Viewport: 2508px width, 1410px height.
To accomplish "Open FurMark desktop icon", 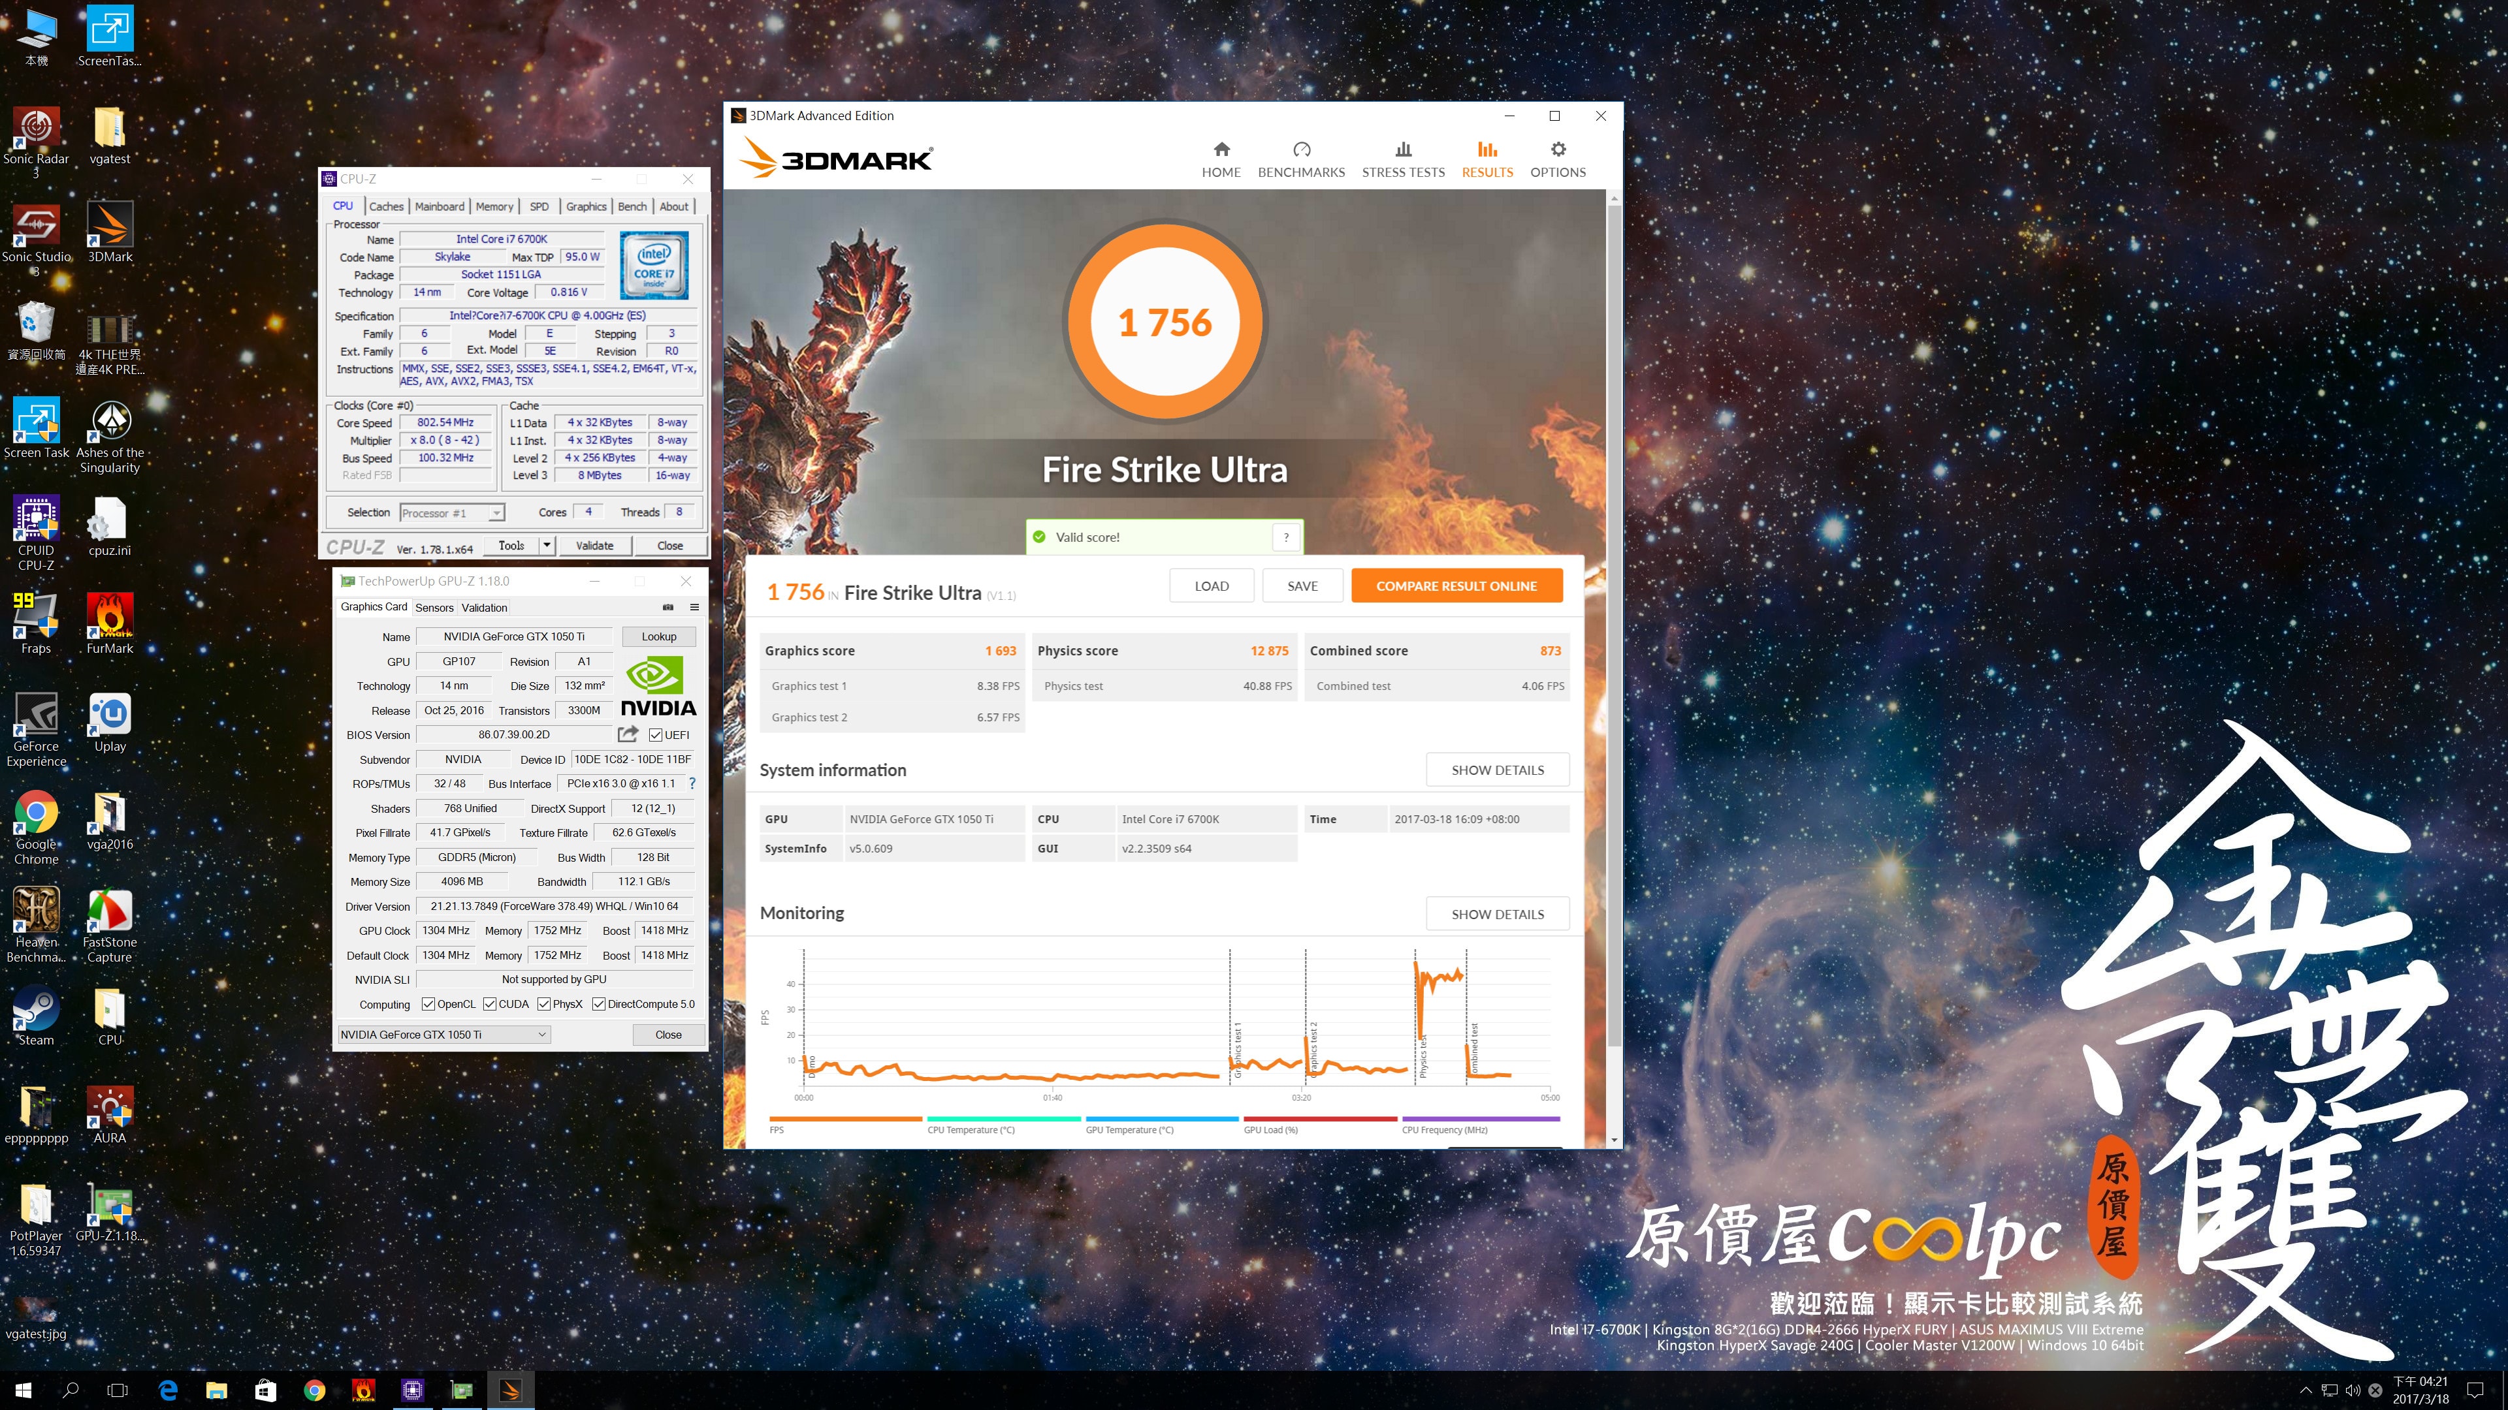I will [110, 624].
